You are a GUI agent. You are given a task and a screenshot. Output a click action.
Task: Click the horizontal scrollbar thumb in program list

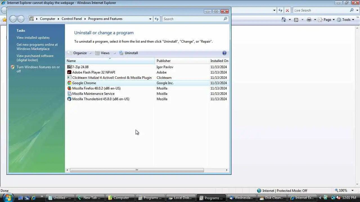pos(137,170)
